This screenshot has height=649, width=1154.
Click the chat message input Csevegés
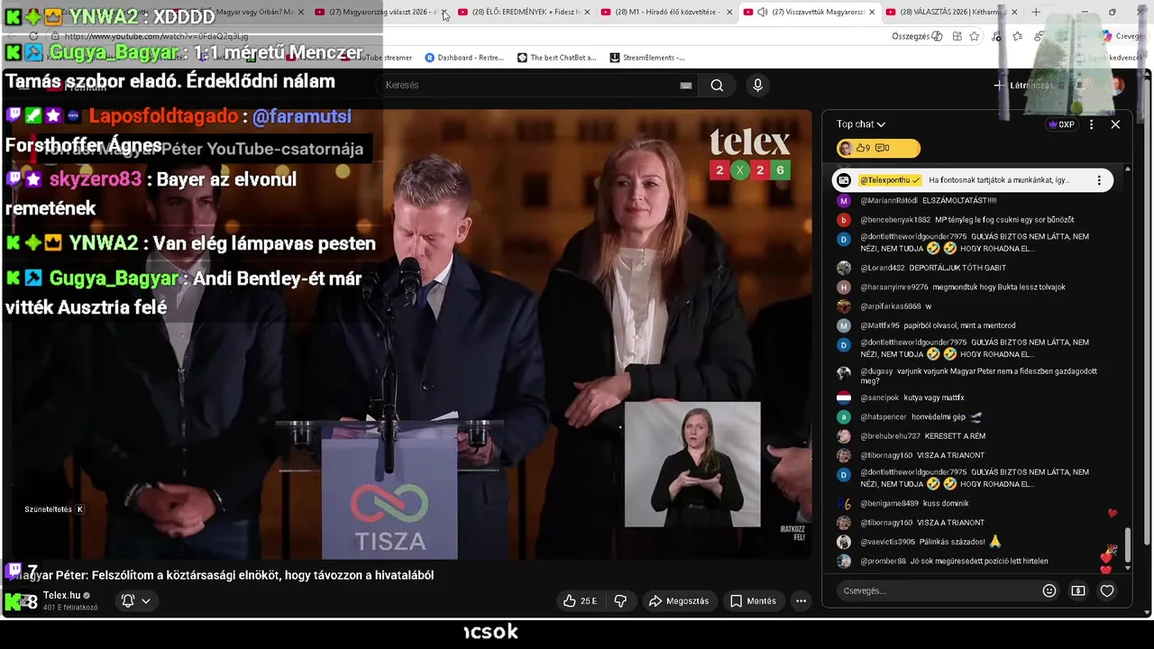(938, 590)
